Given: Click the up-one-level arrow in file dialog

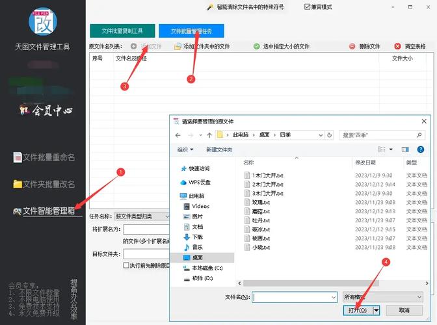Looking at the screenshot, I should click(209, 135).
